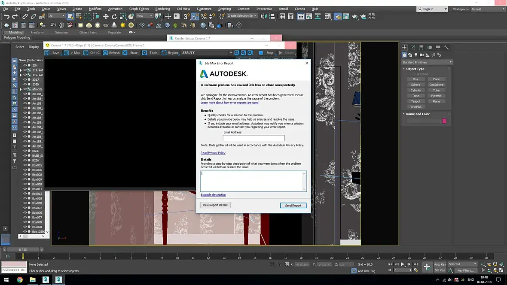Screen dimensions: 507x285
Task: Open the Utilities wrench panel icon
Action: [x=446, y=47]
